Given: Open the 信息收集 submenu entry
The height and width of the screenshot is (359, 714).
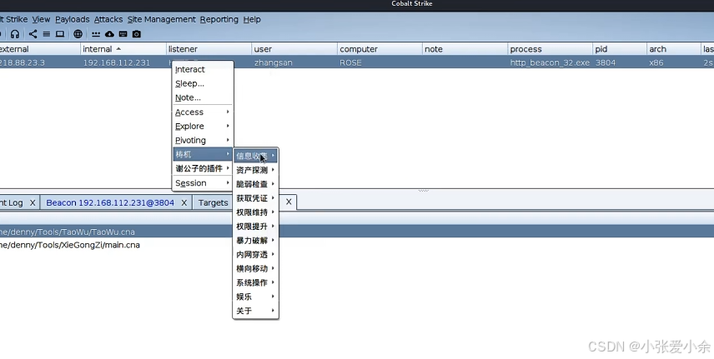Looking at the screenshot, I should tap(255, 156).
